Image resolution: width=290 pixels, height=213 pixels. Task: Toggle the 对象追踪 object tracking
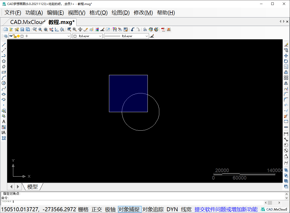153,209
